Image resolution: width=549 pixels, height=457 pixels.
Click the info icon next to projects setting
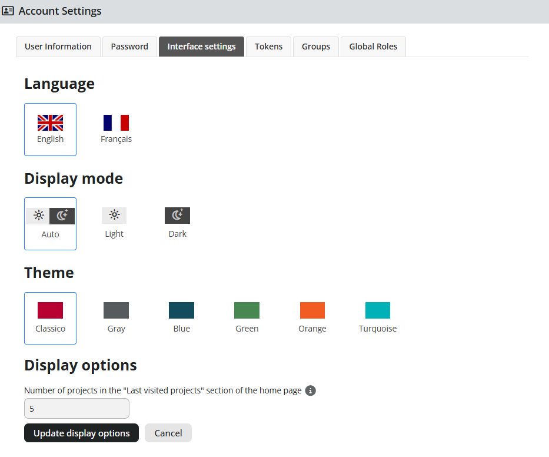pyautogui.click(x=311, y=390)
